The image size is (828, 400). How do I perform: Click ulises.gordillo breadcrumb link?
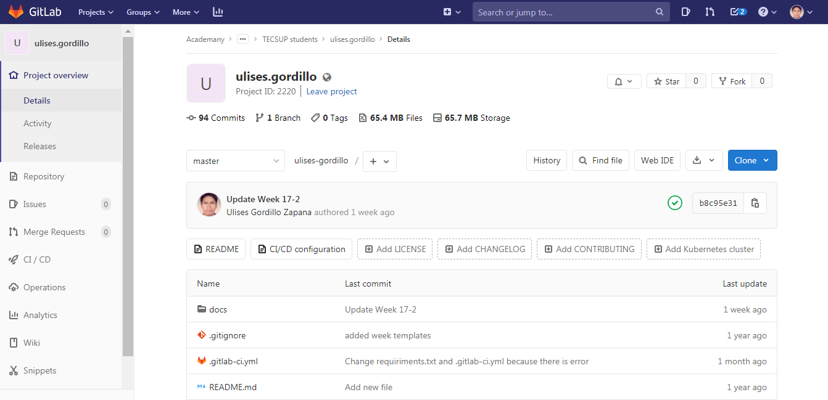click(352, 39)
